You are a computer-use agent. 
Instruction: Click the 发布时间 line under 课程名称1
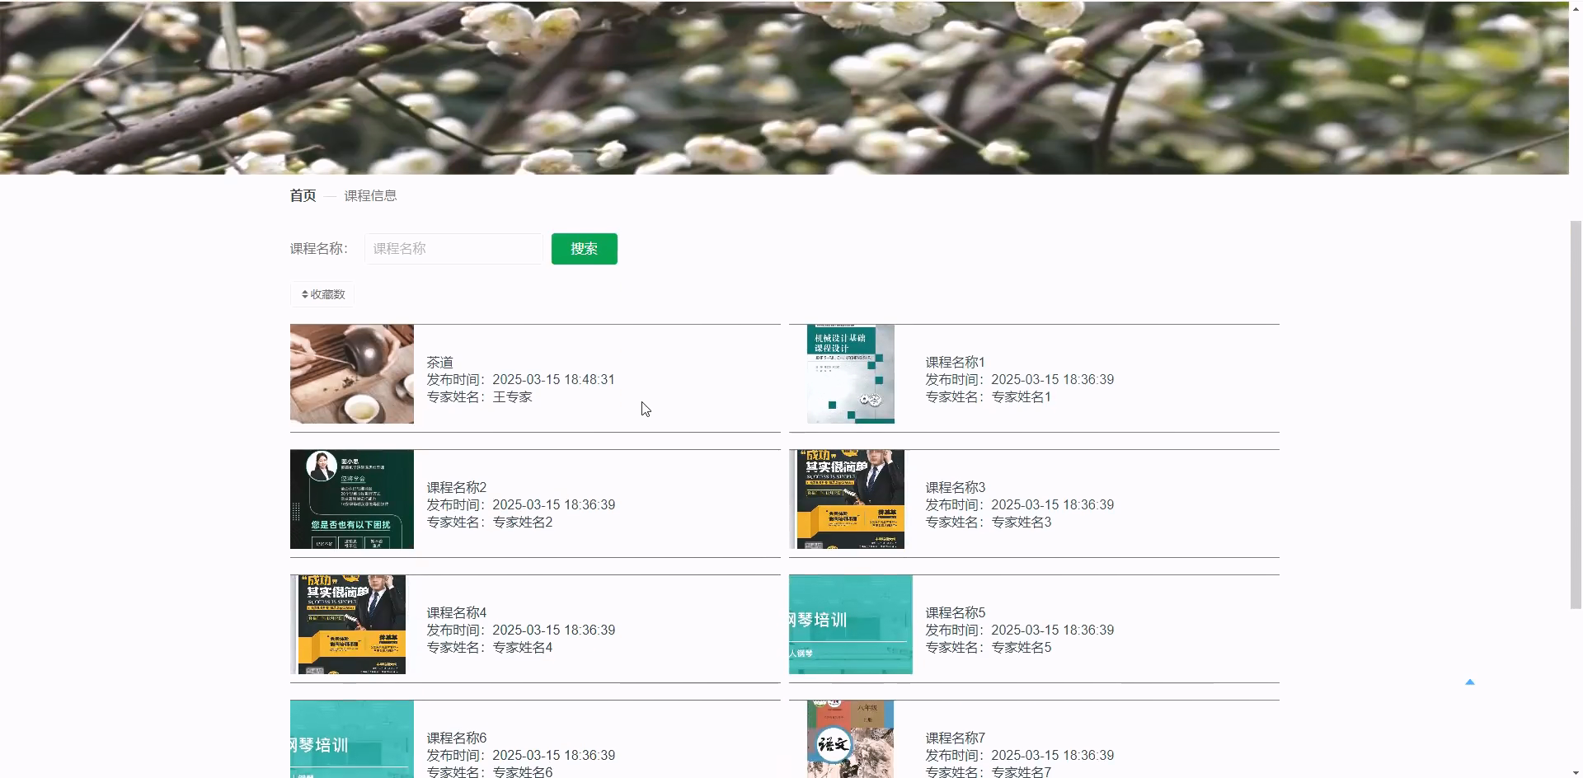click(1019, 379)
